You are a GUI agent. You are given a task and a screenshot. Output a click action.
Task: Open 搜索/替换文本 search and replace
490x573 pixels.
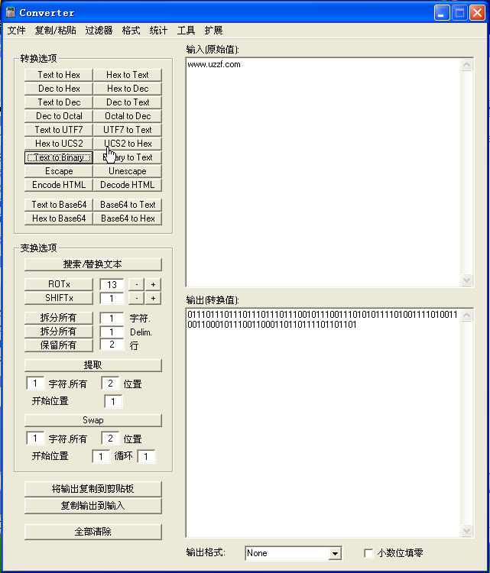[x=93, y=264]
